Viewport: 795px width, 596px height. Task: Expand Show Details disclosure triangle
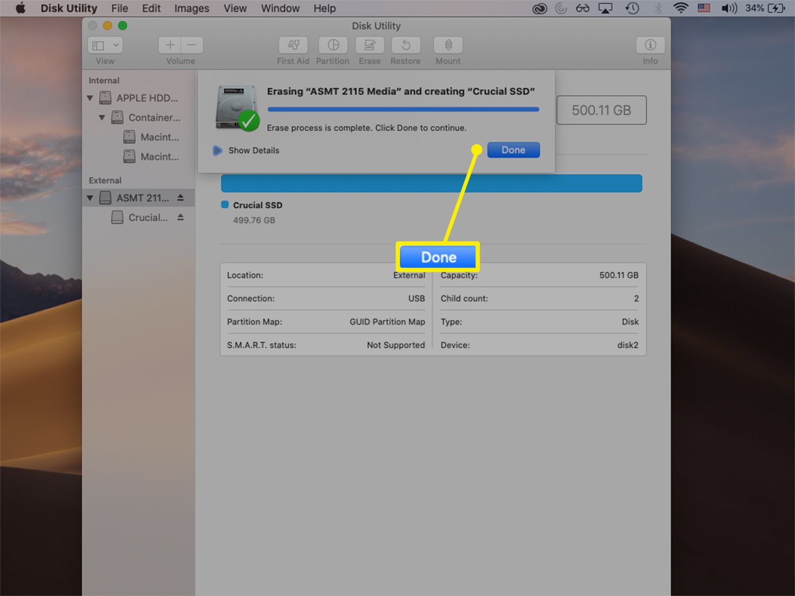217,150
